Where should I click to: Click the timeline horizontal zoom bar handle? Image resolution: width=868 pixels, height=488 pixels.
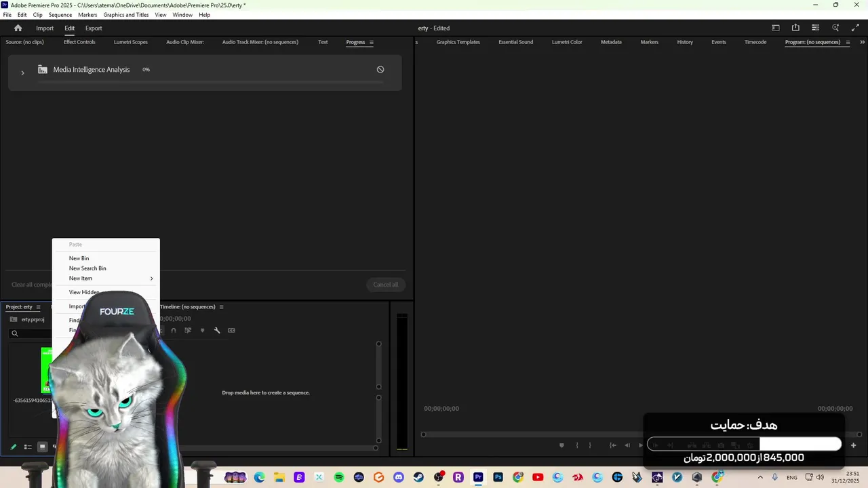376,448
